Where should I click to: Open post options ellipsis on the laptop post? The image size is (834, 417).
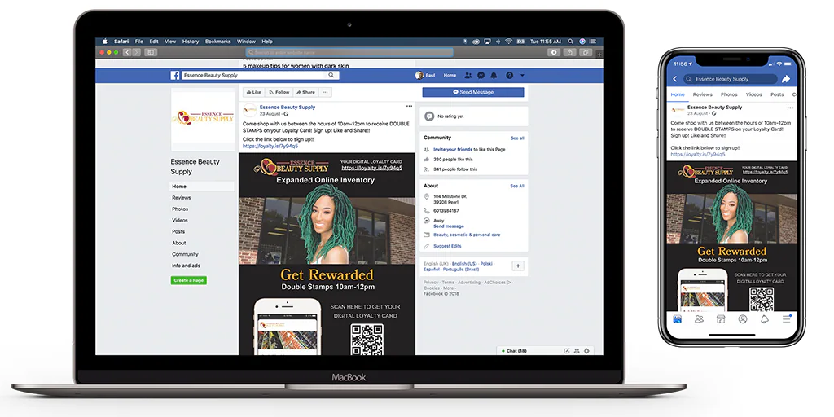point(409,107)
